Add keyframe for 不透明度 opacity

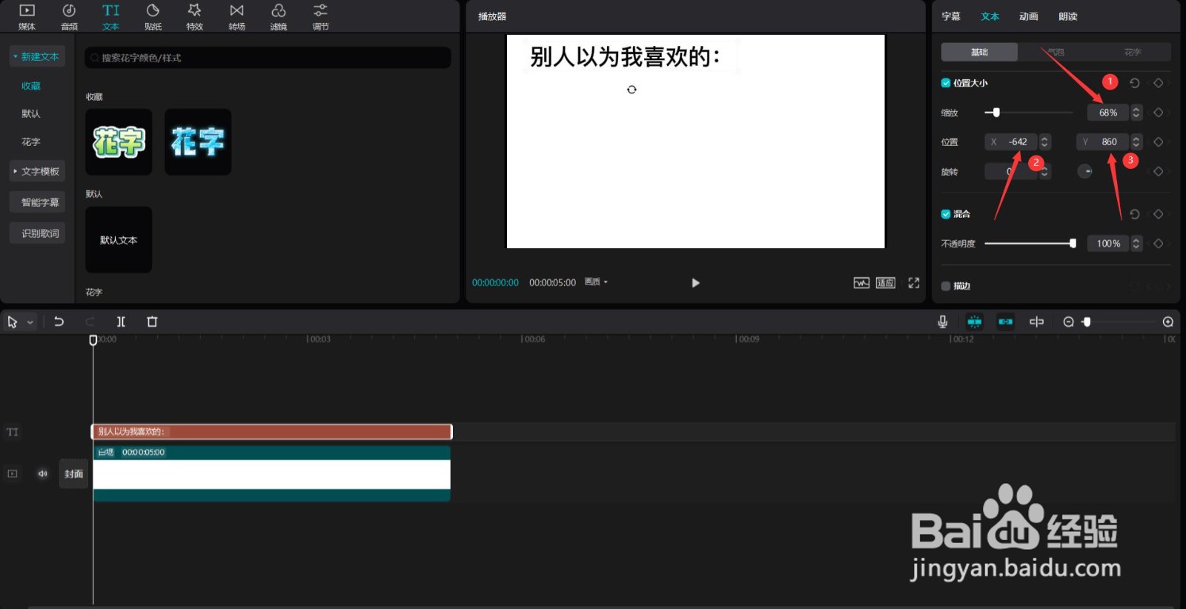[1158, 243]
